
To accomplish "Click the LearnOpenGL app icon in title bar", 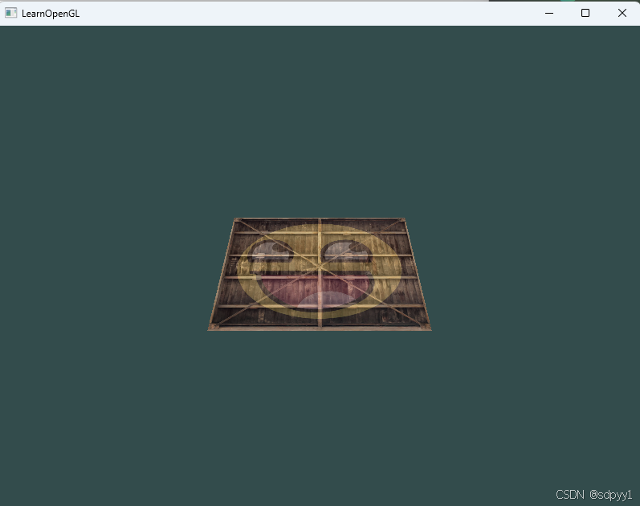I will click(x=10, y=13).
